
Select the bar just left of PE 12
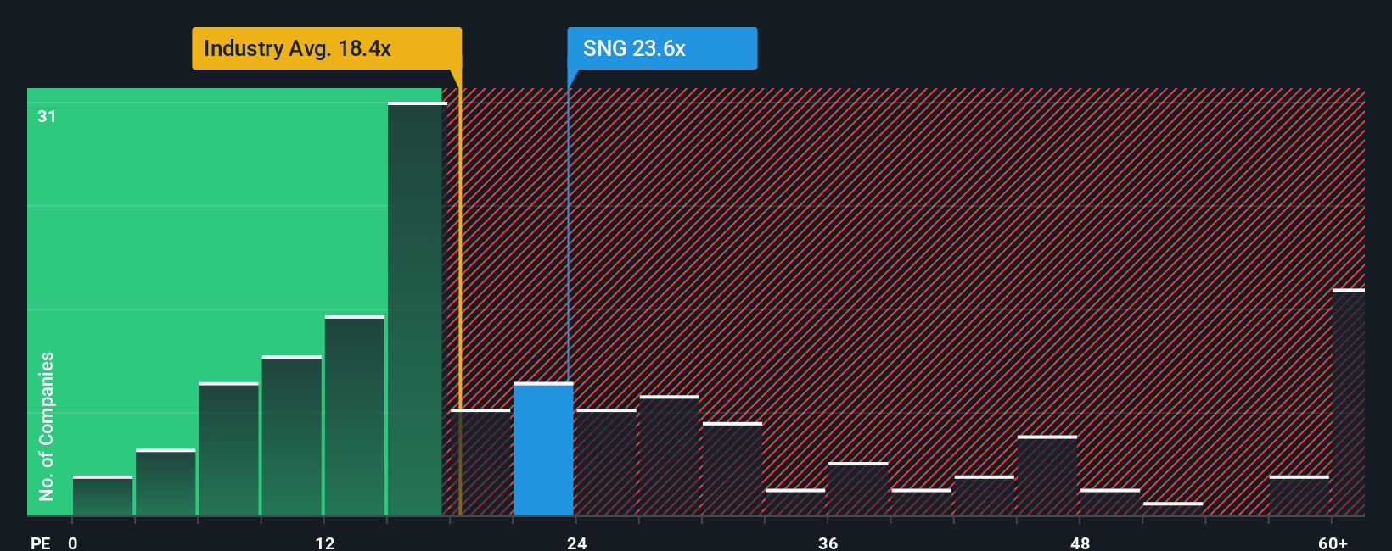click(x=292, y=436)
